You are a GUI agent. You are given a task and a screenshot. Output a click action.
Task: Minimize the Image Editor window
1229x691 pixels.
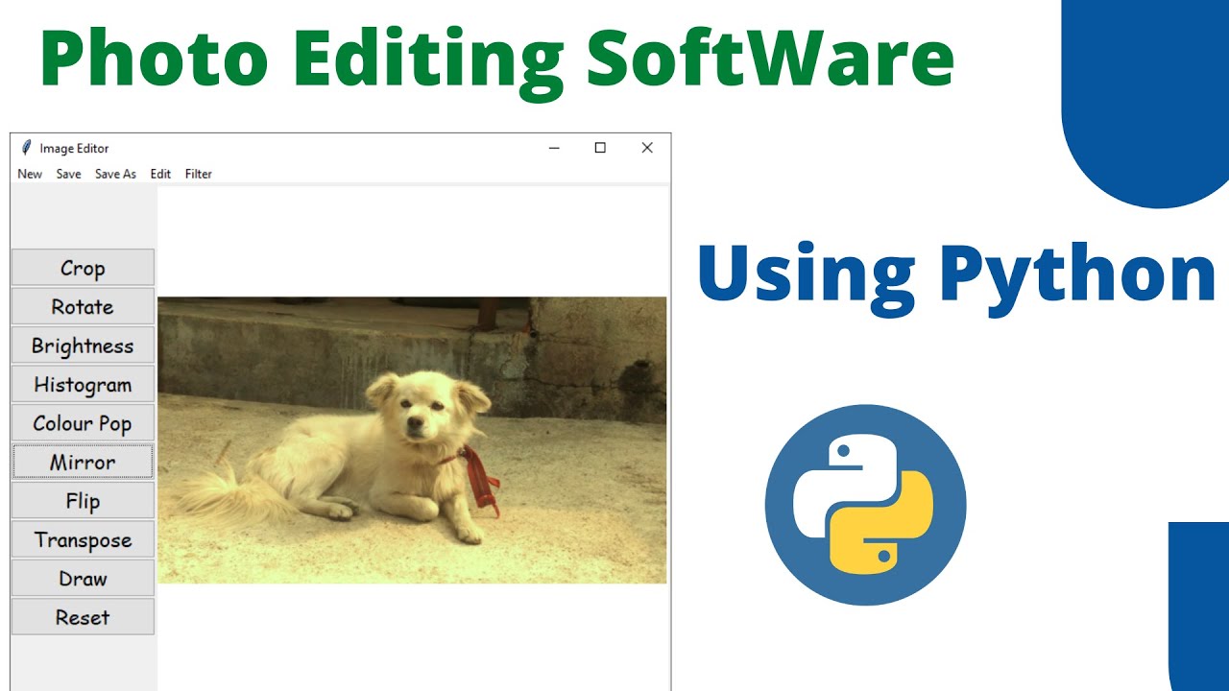pos(554,148)
